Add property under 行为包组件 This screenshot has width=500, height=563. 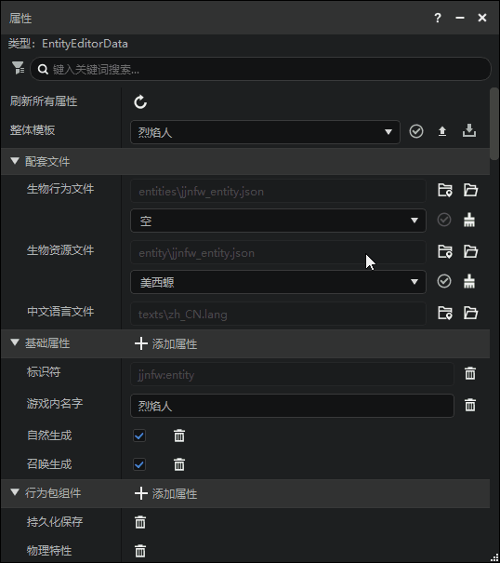(x=165, y=493)
